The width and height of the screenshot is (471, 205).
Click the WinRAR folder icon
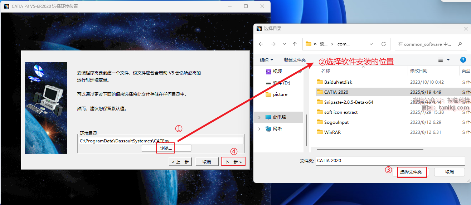[320, 132]
